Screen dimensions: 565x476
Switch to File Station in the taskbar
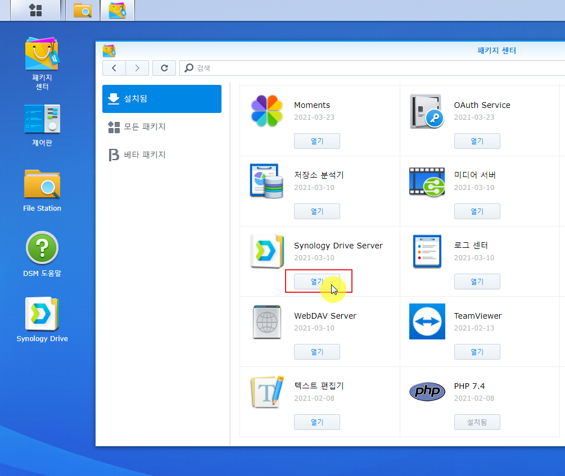pyautogui.click(x=83, y=10)
